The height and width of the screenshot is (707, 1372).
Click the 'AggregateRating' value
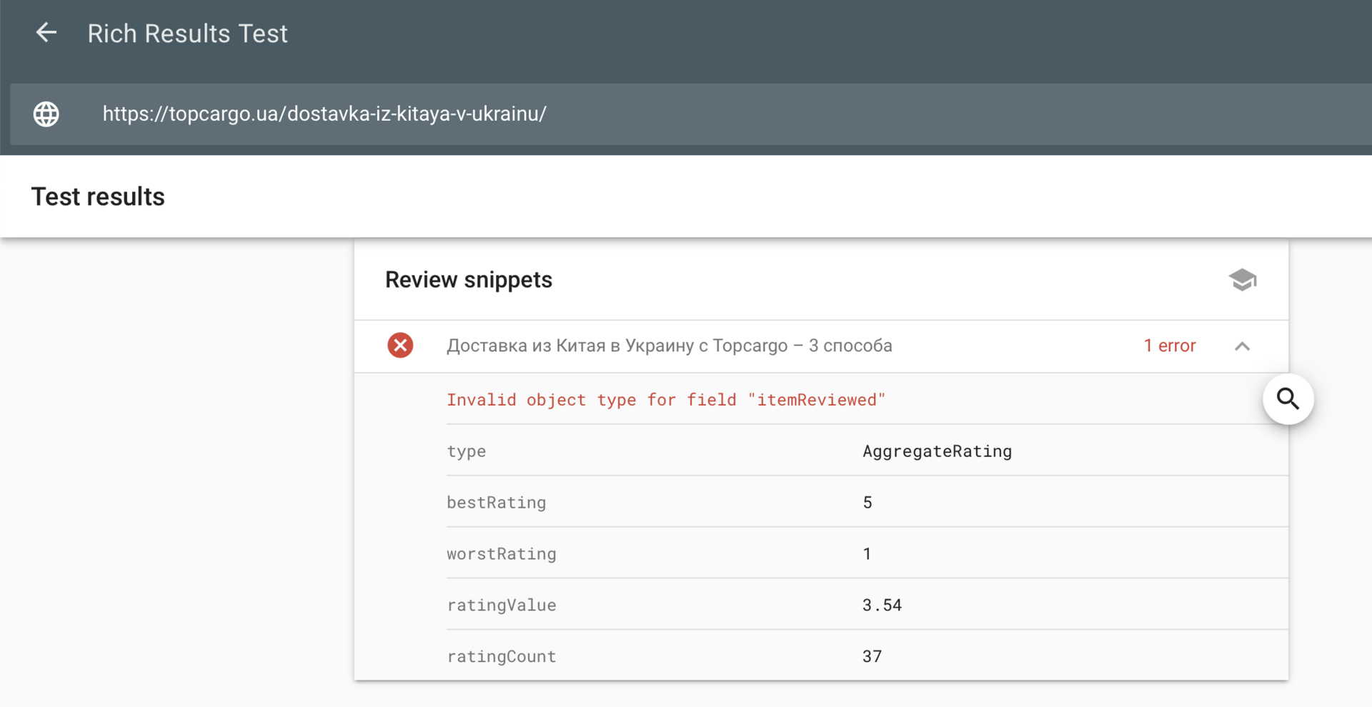tap(937, 451)
